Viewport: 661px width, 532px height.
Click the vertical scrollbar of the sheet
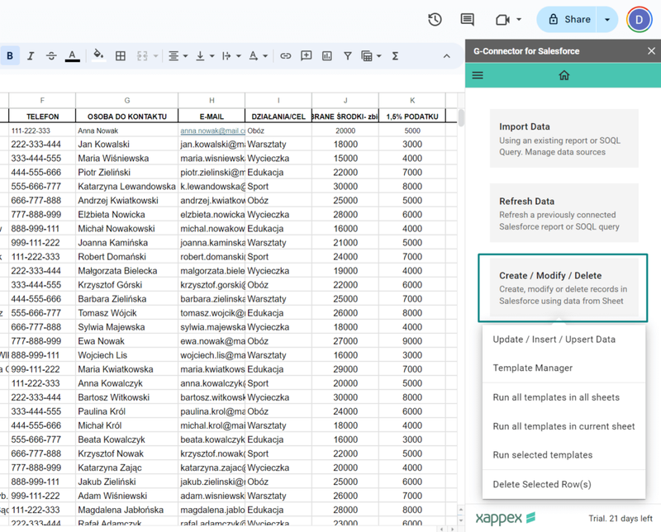pyautogui.click(x=461, y=117)
